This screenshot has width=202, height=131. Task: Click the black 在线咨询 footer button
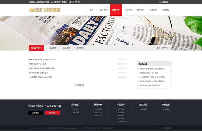[x=35, y=113]
